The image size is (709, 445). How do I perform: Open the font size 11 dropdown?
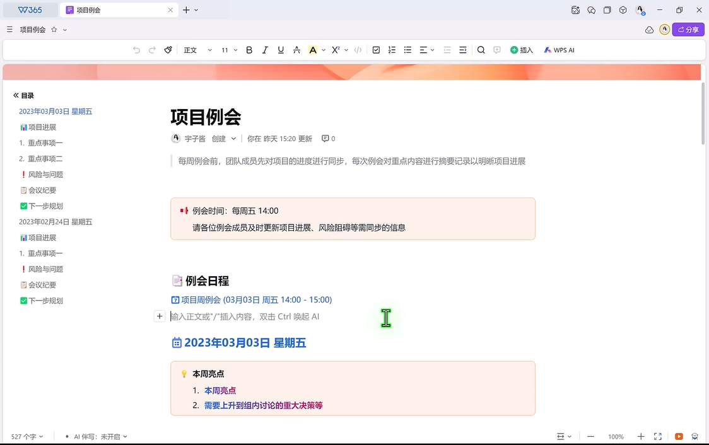(x=229, y=50)
